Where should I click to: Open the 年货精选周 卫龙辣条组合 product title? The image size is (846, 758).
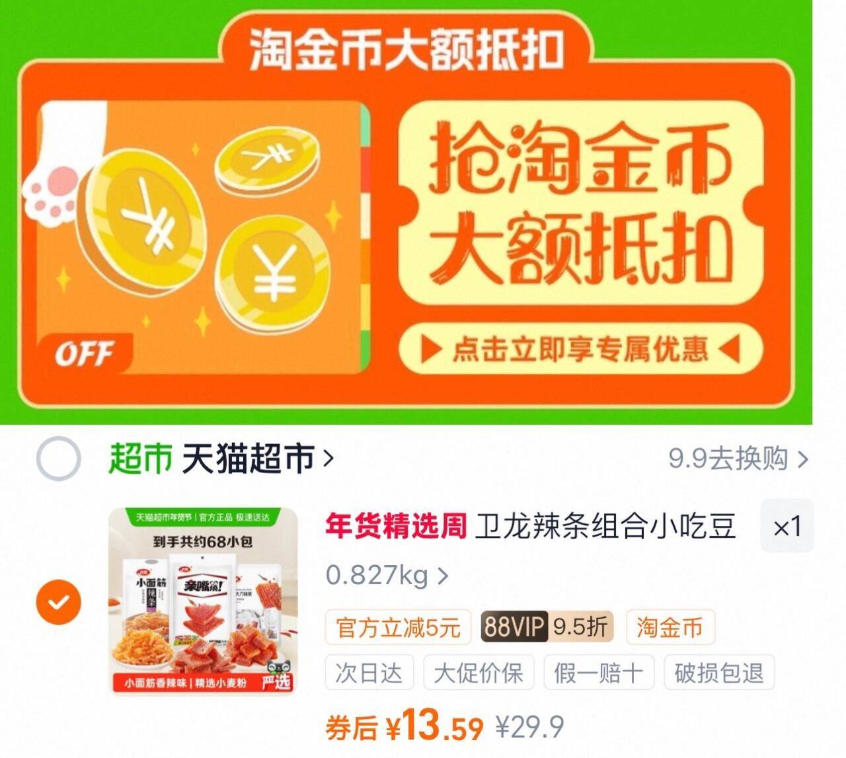pos(530,526)
